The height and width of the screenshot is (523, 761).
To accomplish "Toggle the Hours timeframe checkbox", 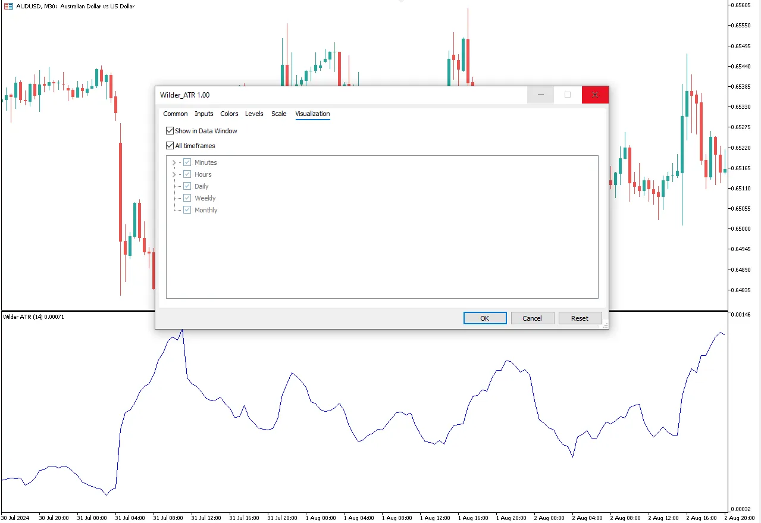I will point(187,174).
